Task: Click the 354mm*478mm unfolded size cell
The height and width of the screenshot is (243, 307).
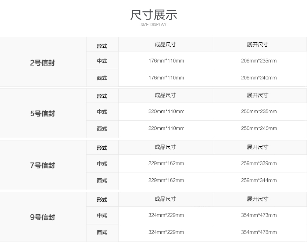Action: pyautogui.click(x=259, y=232)
